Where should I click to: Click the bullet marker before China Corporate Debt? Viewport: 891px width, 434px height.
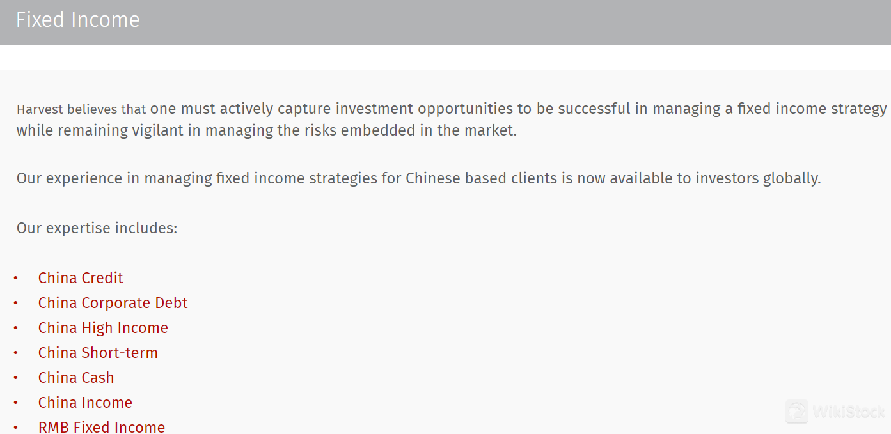click(x=15, y=303)
